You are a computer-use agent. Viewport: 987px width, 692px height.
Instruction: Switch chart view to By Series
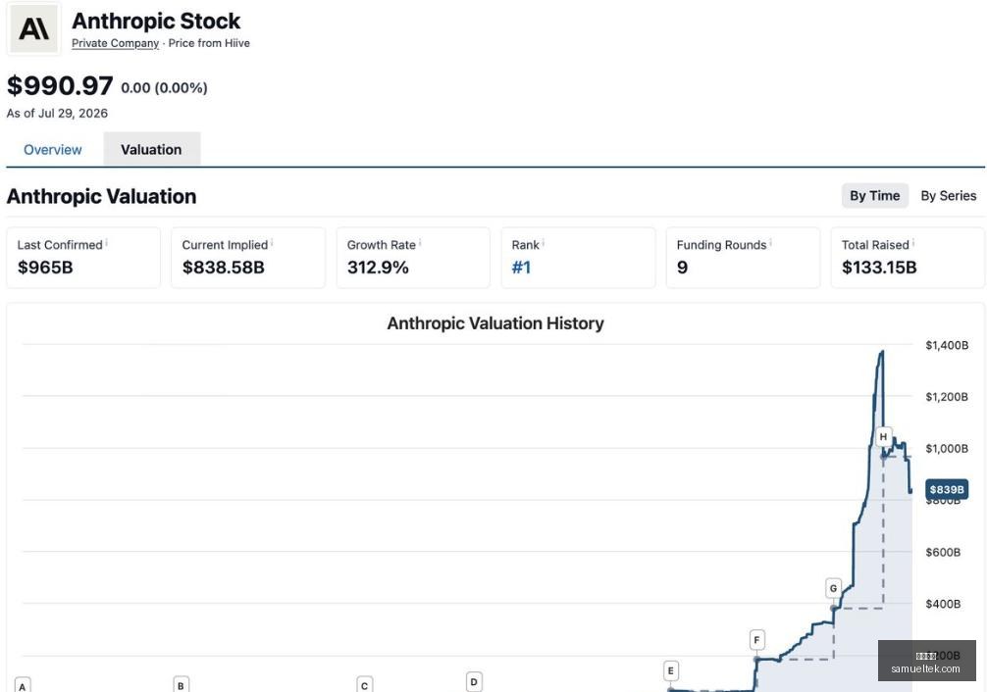[x=948, y=196]
